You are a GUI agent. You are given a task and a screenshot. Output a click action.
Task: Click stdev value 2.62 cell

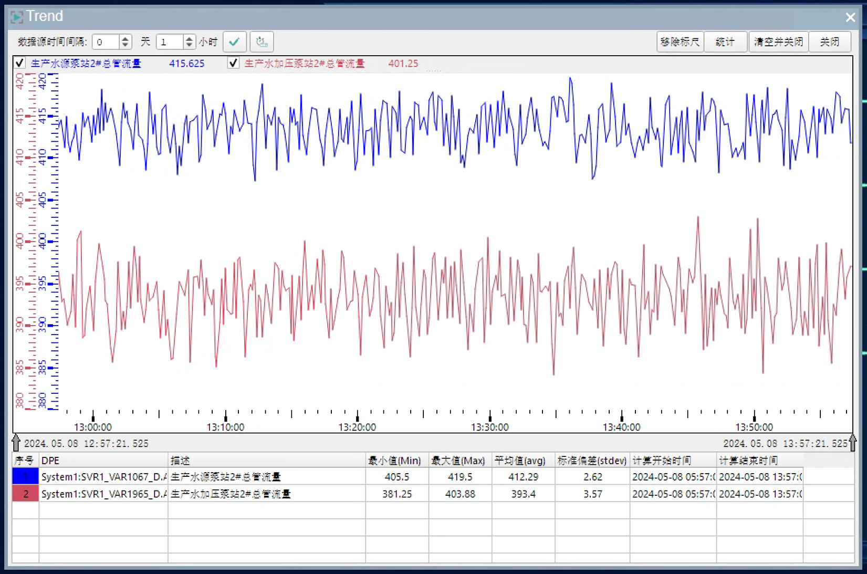point(592,477)
